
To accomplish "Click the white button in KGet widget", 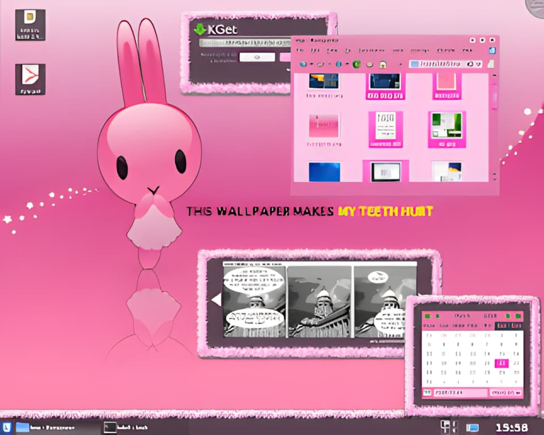I will pos(257,57).
